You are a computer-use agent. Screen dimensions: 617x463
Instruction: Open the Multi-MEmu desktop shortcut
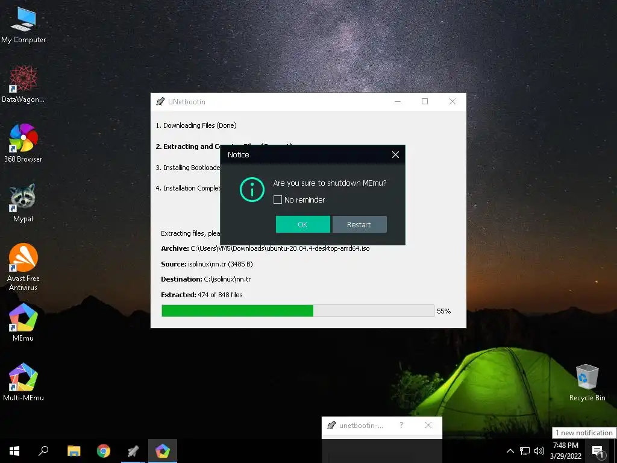(23, 382)
